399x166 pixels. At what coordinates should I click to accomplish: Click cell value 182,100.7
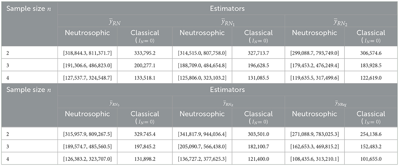point(258,146)
